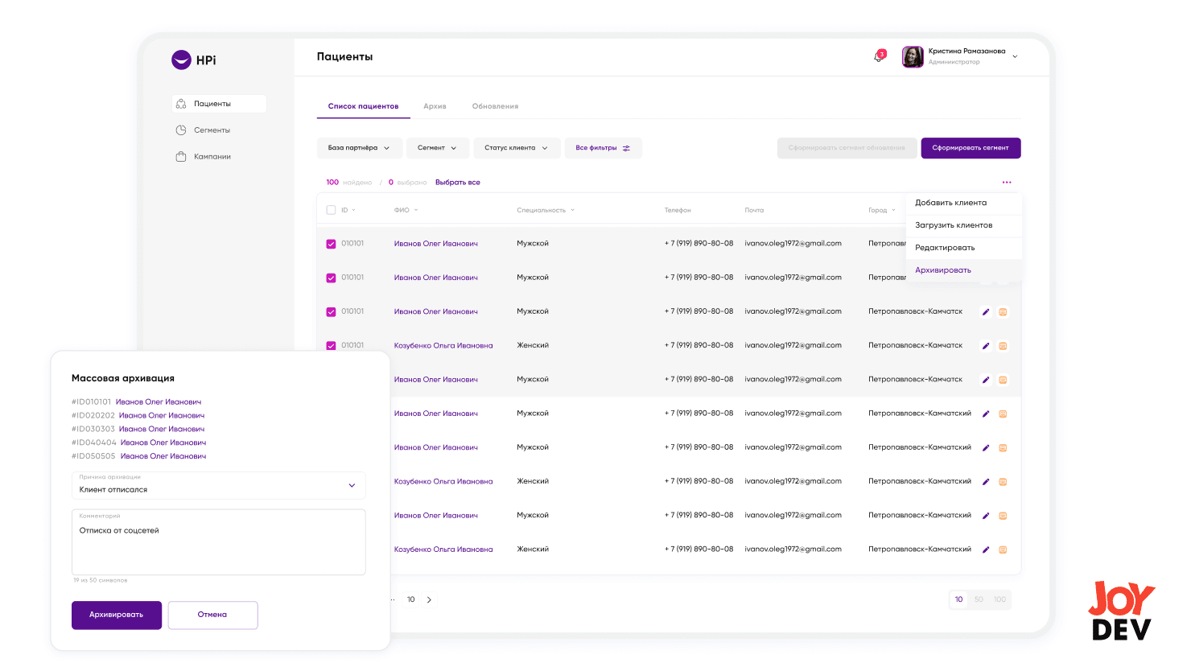Archive the checked Козубенко Ольга Ивановна row via orange icon
1191x671 pixels.
click(x=1003, y=346)
